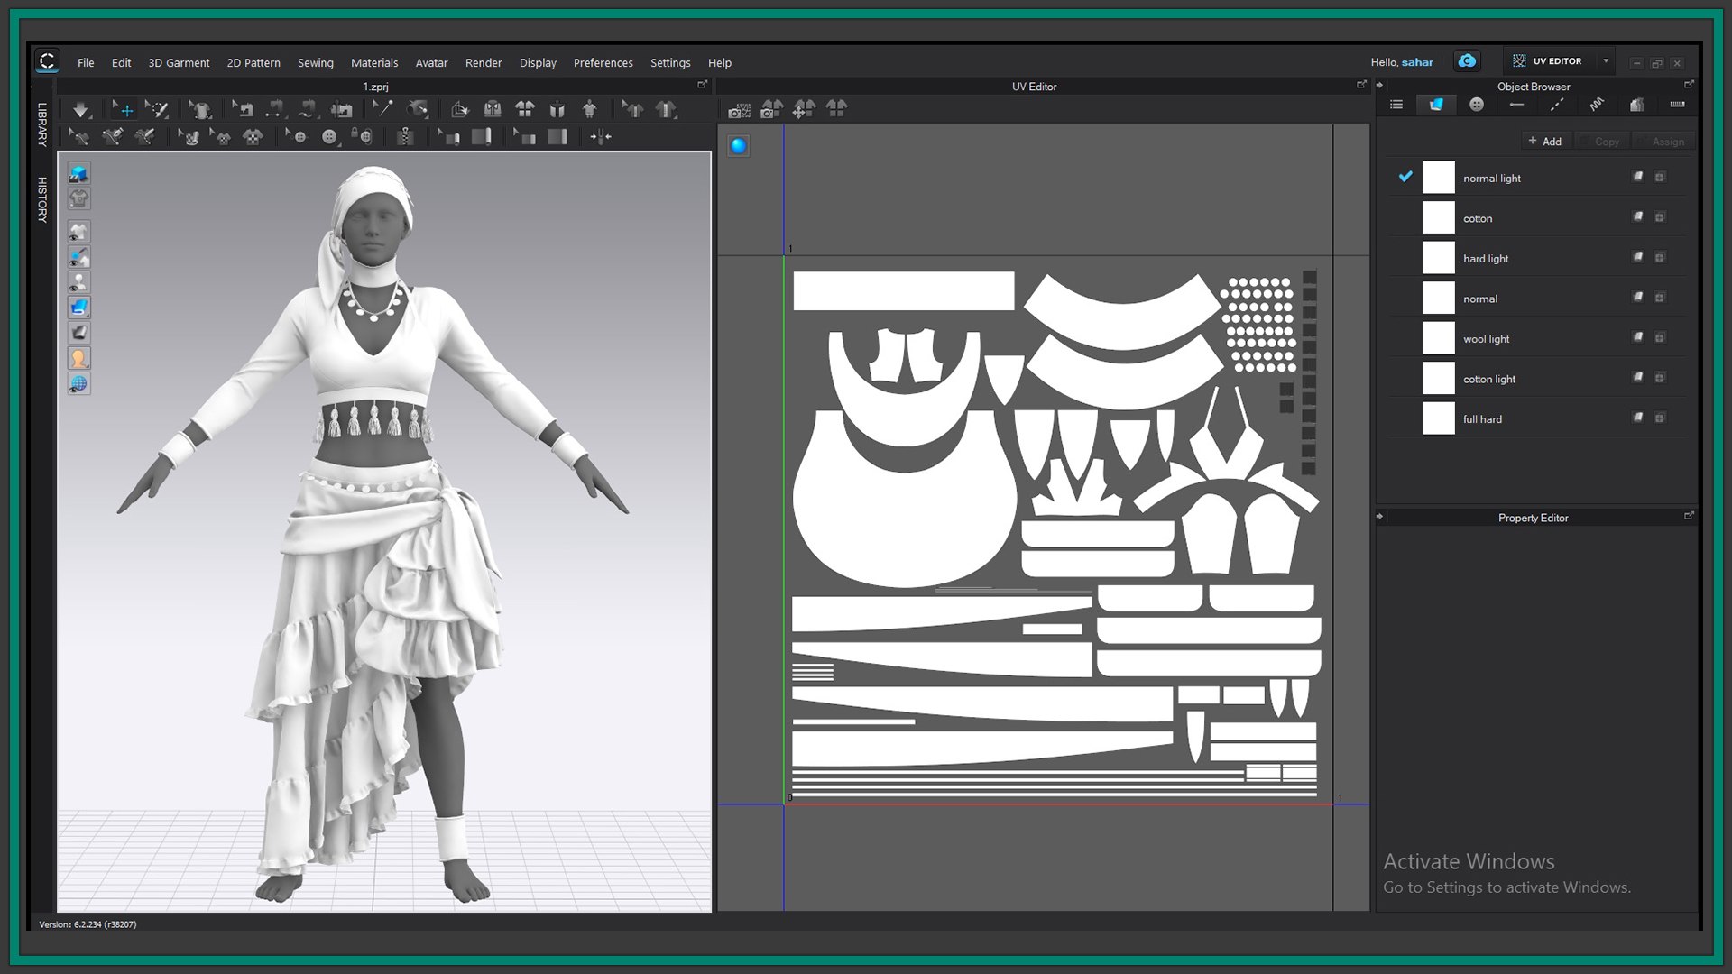Click the cotton fabric white swatch
The image size is (1732, 974).
point(1438,217)
